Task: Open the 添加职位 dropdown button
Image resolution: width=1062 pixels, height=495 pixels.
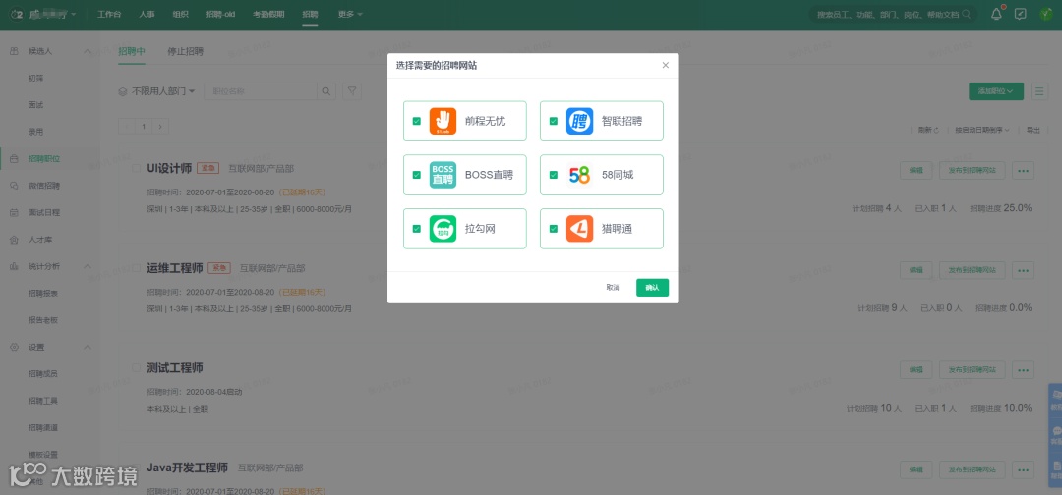Action: click(x=995, y=91)
